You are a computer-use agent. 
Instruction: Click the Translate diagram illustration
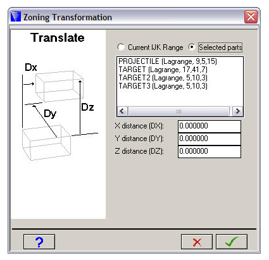[58, 112]
